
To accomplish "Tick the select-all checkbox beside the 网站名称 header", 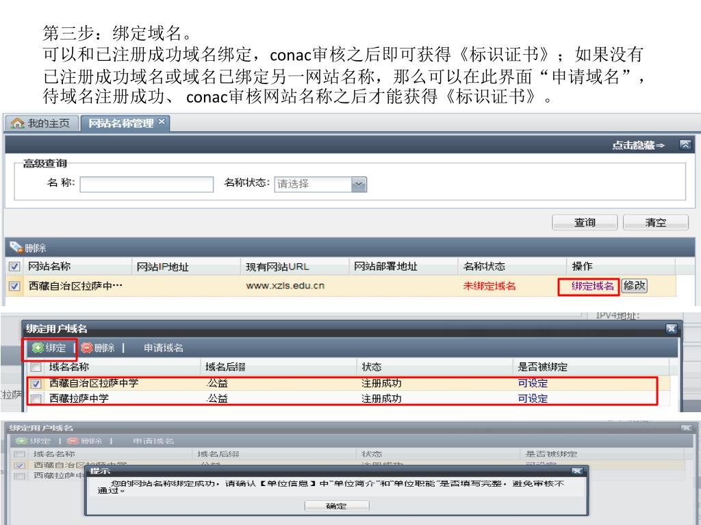I will tap(14, 267).
